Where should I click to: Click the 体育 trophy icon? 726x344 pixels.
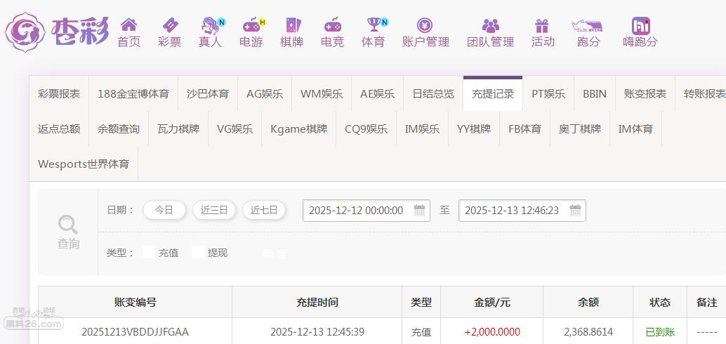point(373,25)
